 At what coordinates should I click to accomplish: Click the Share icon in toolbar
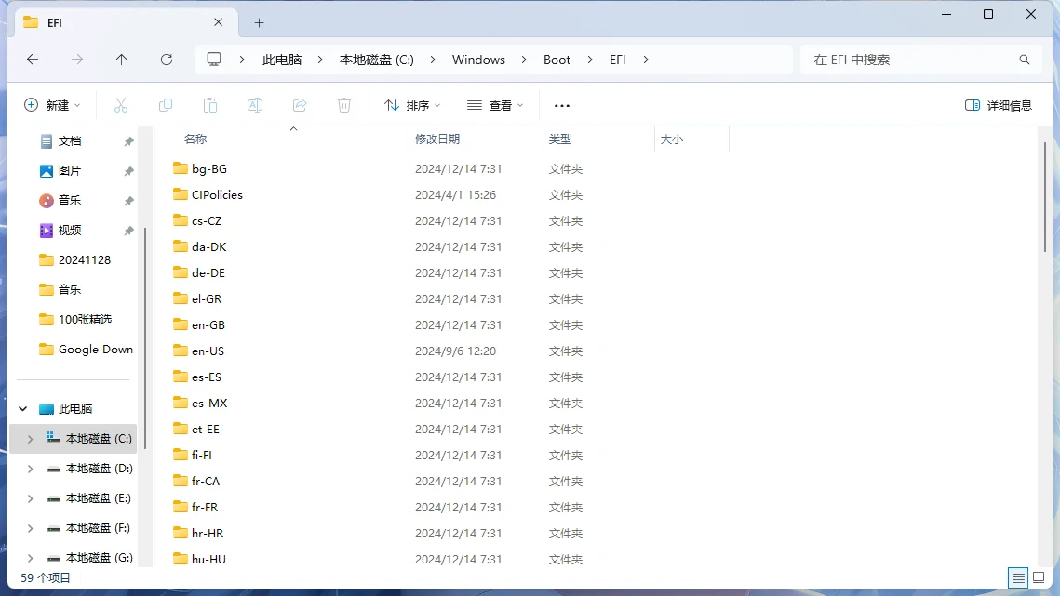point(300,105)
